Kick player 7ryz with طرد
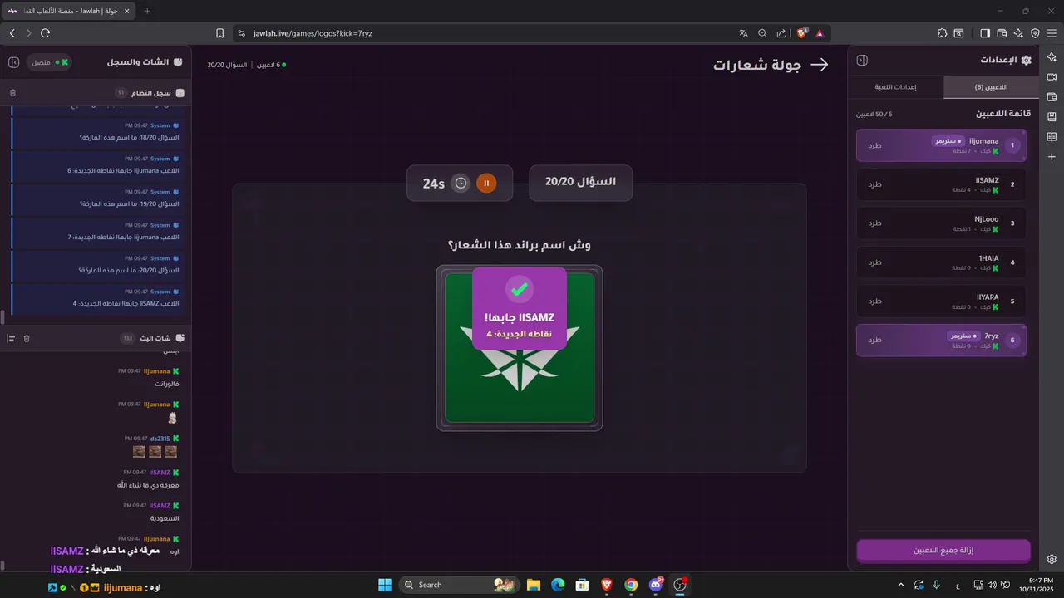1064x598 pixels. click(x=874, y=340)
